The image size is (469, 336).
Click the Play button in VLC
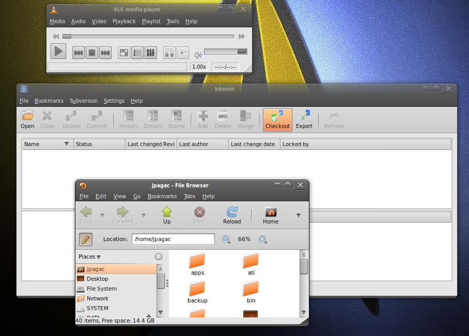pos(58,52)
